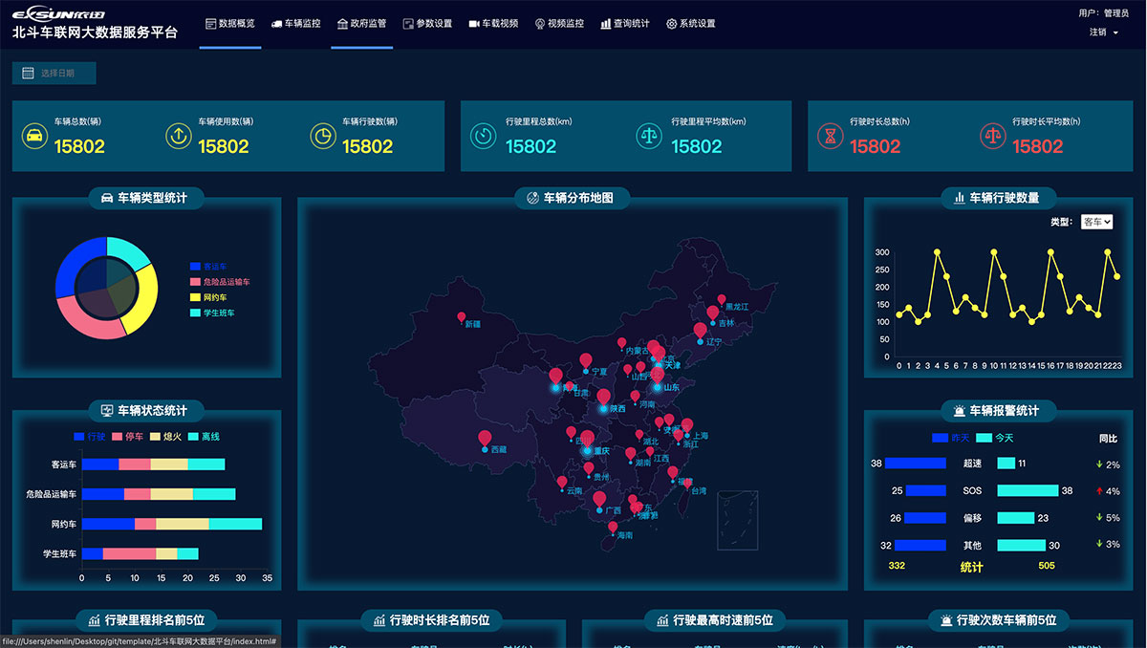Click chart icon in 车辆行驶数量 header

pos(959,198)
